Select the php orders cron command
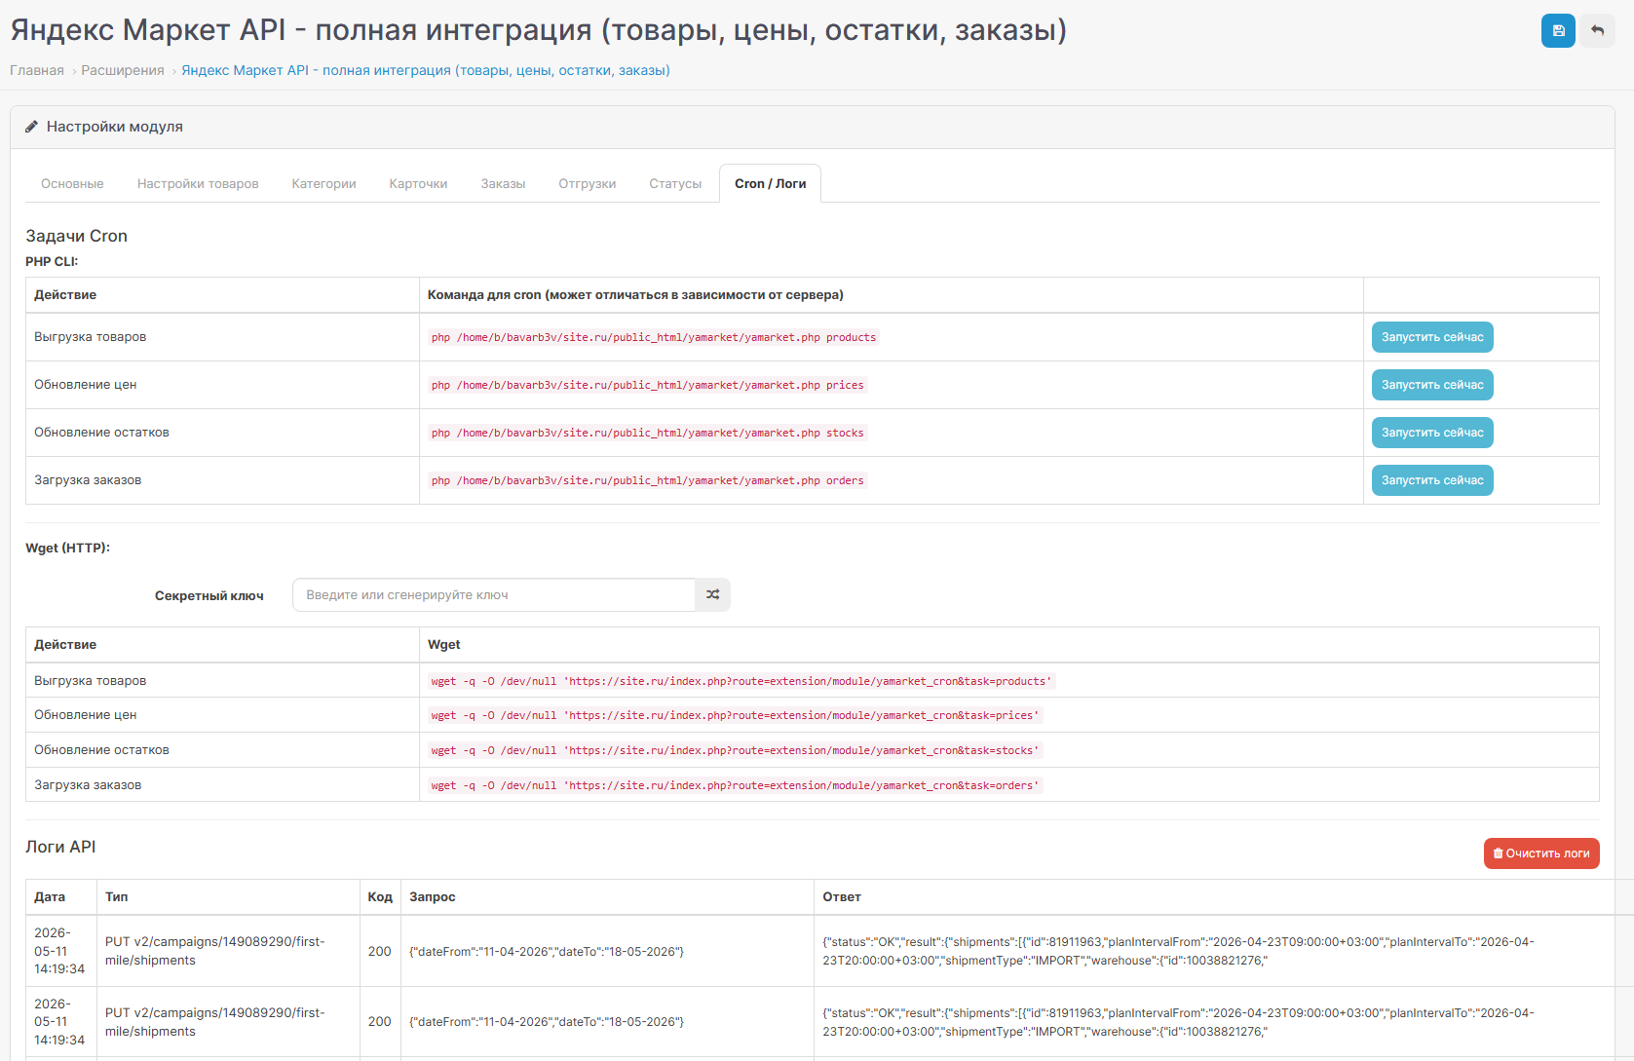This screenshot has width=1634, height=1061. coord(648,480)
